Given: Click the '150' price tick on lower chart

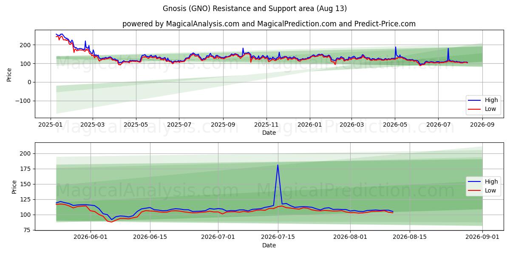Looking at the screenshot, I should point(26,184).
